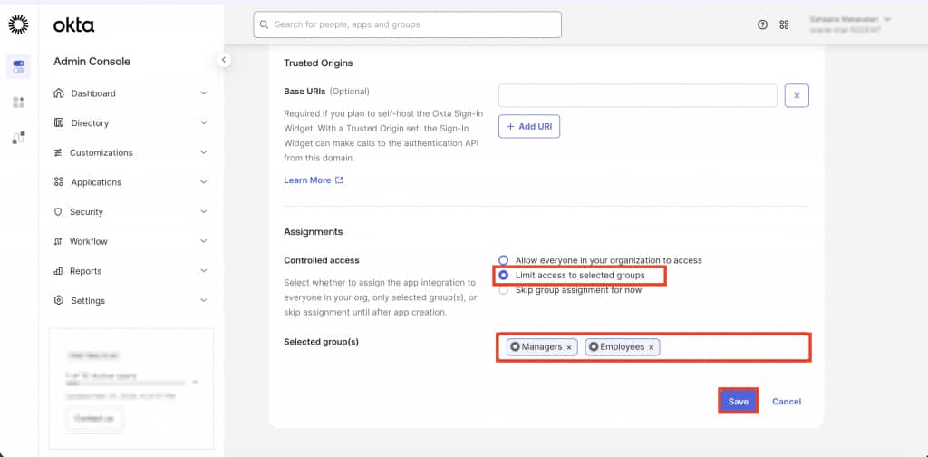Expand the Security menu chevron
The width and height of the screenshot is (928, 457).
[x=204, y=212]
